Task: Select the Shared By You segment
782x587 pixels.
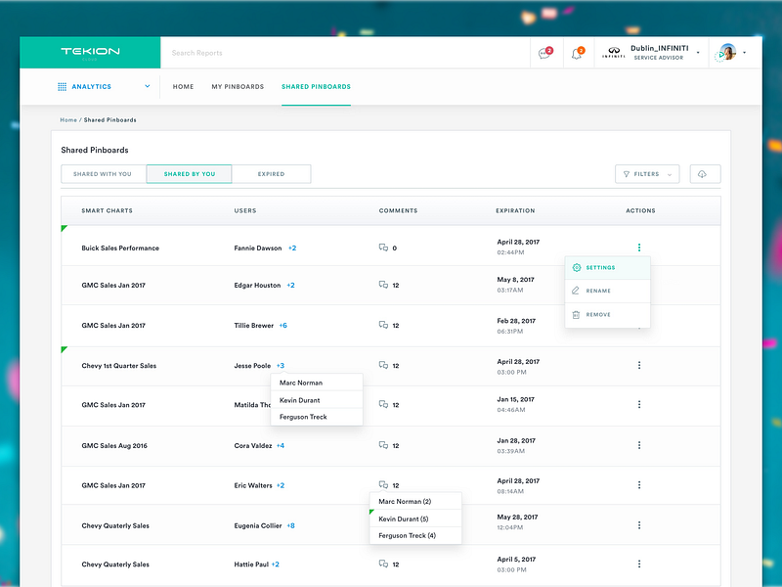Action: click(x=189, y=174)
